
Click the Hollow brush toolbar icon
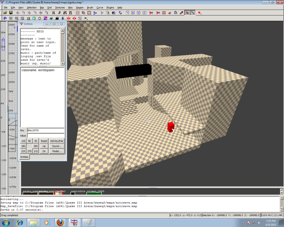[89, 13]
